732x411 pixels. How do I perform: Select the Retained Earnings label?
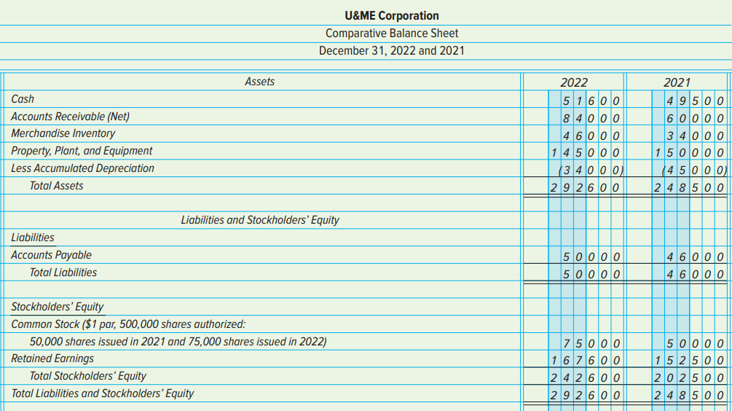tap(52, 359)
